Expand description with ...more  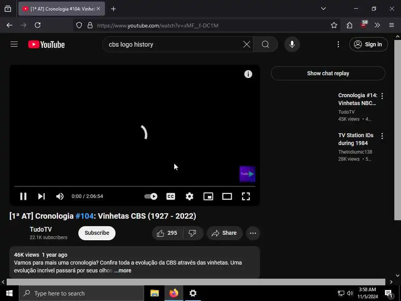(123, 270)
